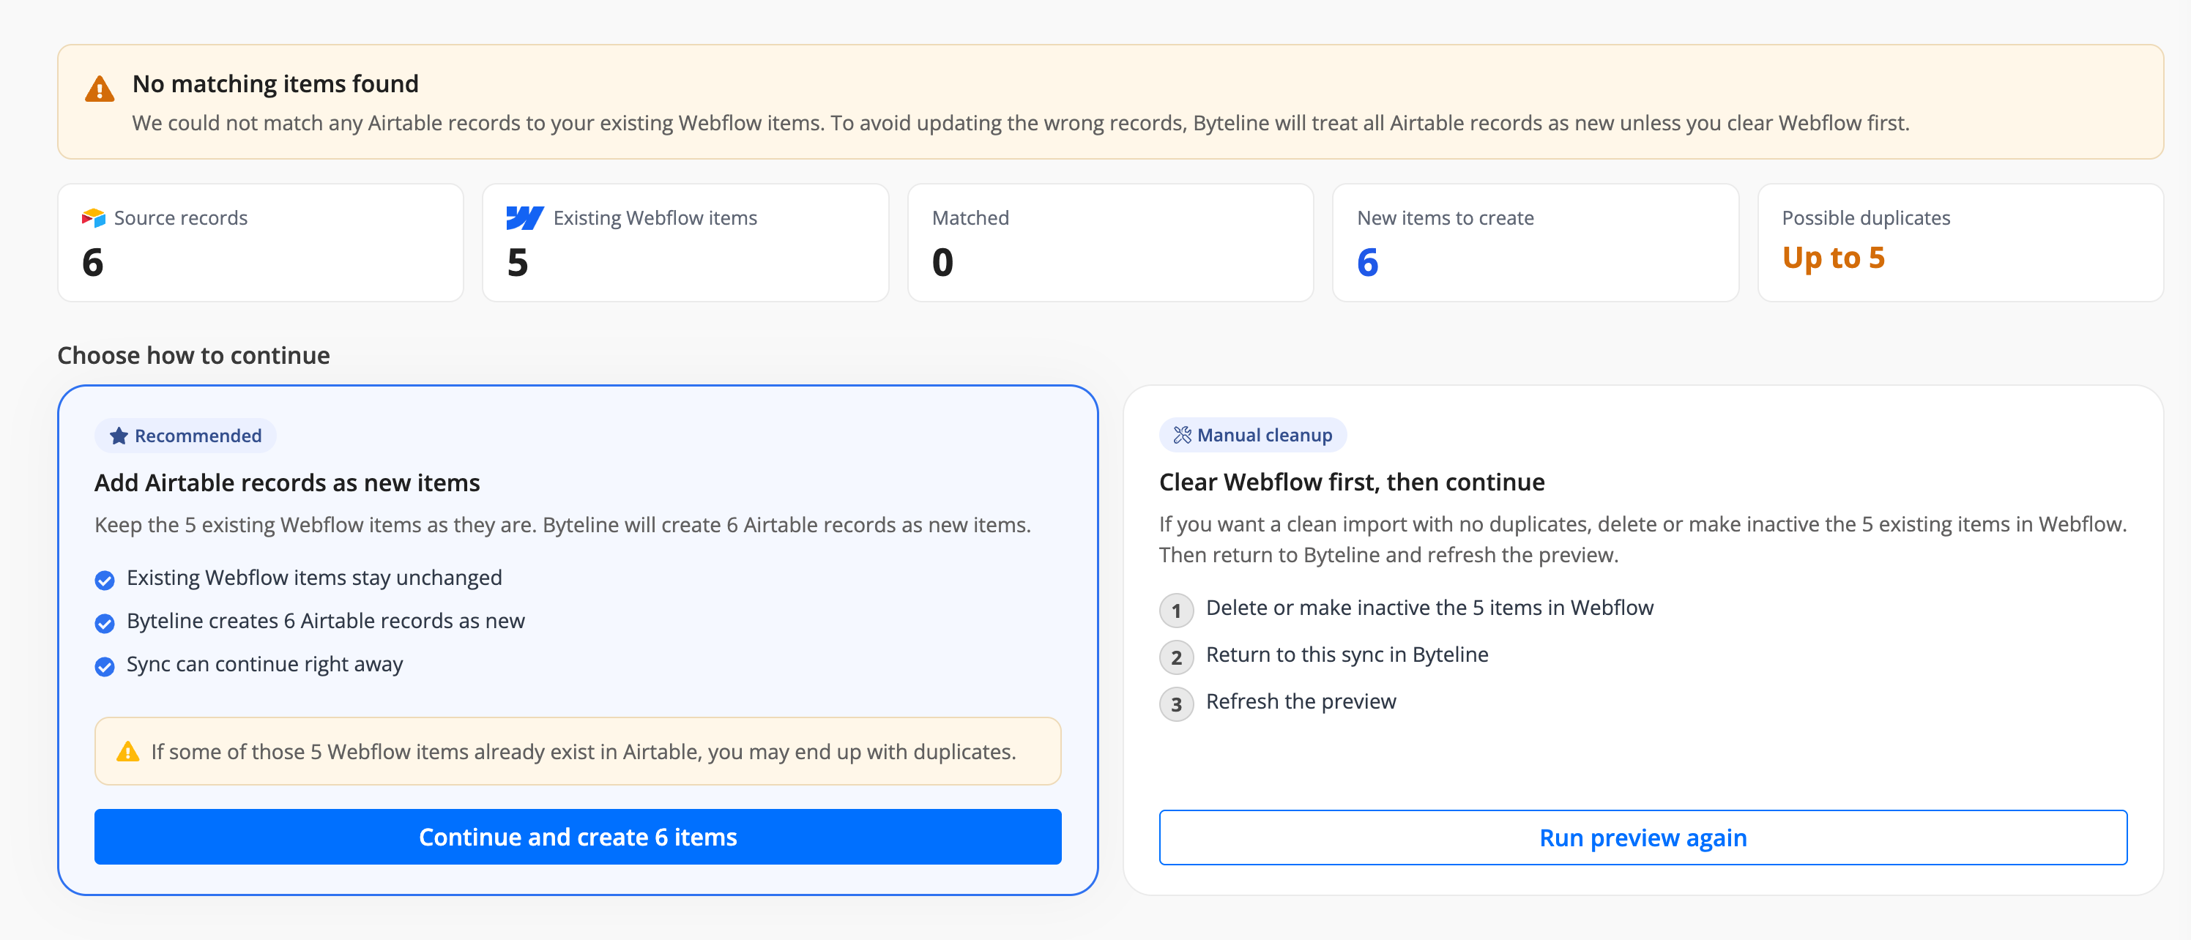Click the Airtable logo beside Source records

click(x=94, y=217)
